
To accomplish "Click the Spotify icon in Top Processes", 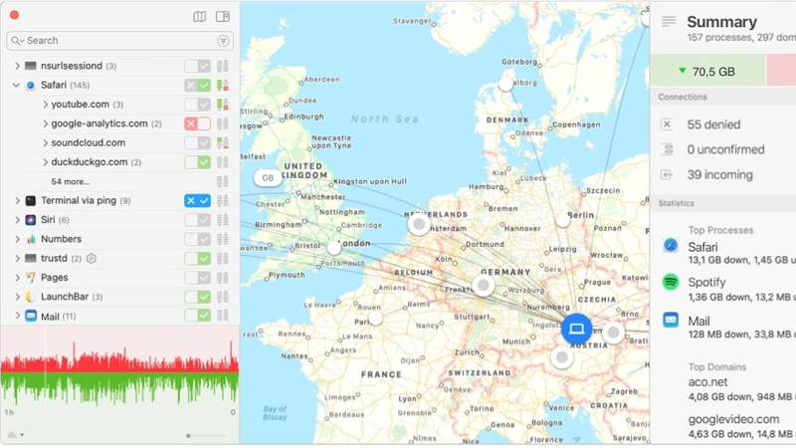I will [x=671, y=283].
